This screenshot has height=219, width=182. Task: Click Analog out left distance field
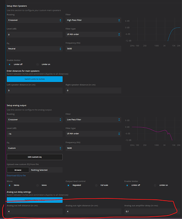click(34, 211)
